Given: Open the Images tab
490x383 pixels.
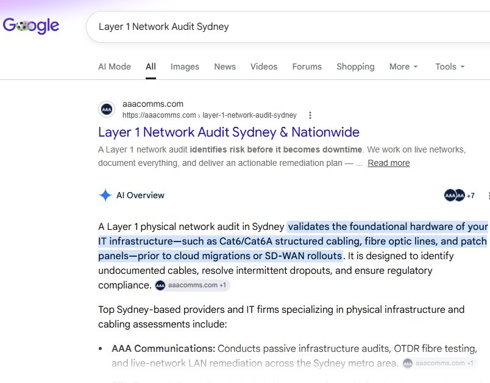Looking at the screenshot, I should 185,66.
